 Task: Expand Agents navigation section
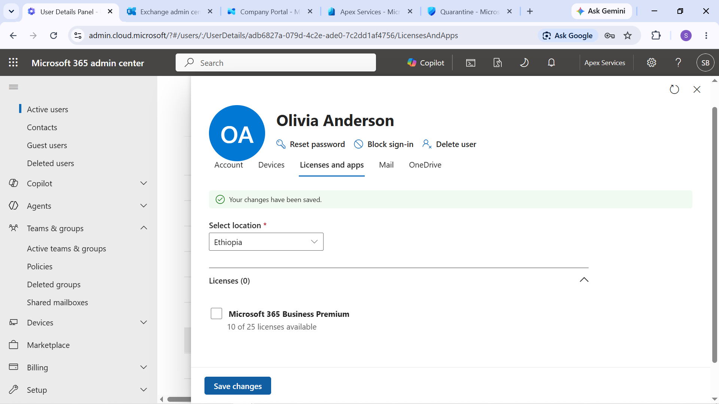pyautogui.click(x=143, y=206)
